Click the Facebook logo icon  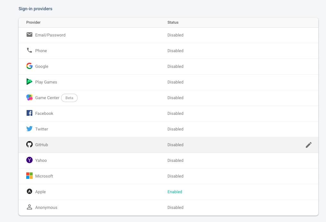tap(29, 113)
